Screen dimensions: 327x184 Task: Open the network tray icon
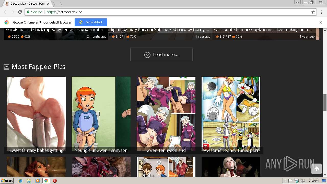297,181
